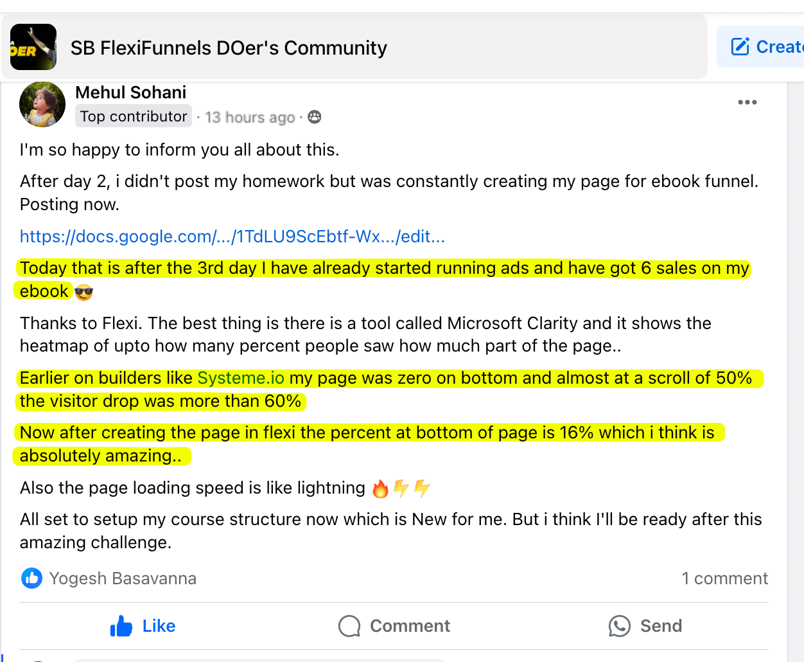Open Mehul Sohani's profile picture

click(x=42, y=104)
